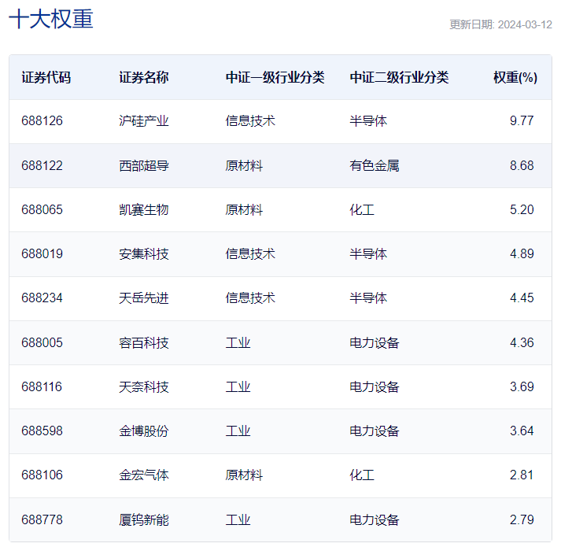Click weight value 4.45
The image size is (572, 547).
[x=522, y=298]
